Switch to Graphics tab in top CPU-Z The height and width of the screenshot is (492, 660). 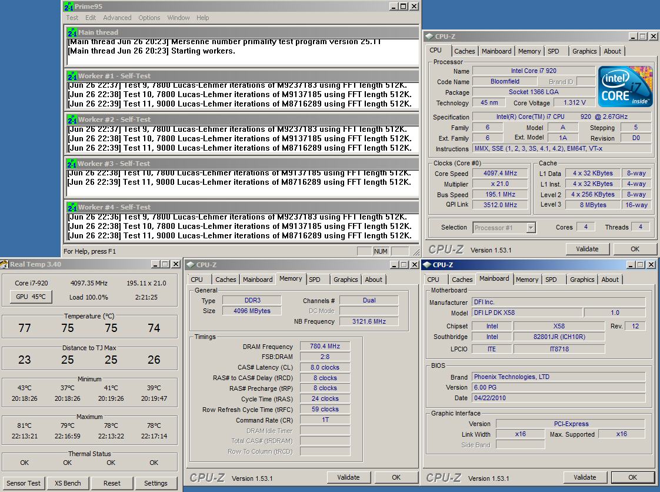(x=584, y=51)
